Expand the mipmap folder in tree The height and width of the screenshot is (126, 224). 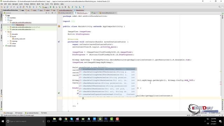(8, 41)
